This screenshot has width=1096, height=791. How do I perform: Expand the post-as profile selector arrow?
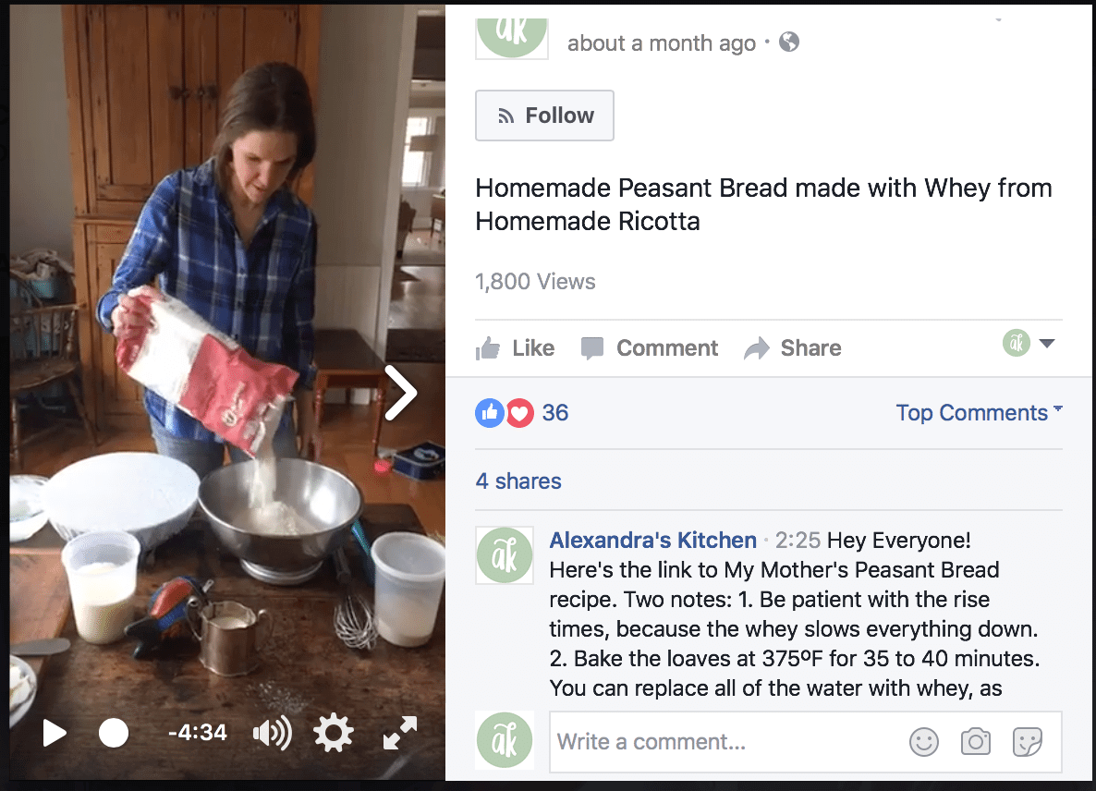[1046, 344]
